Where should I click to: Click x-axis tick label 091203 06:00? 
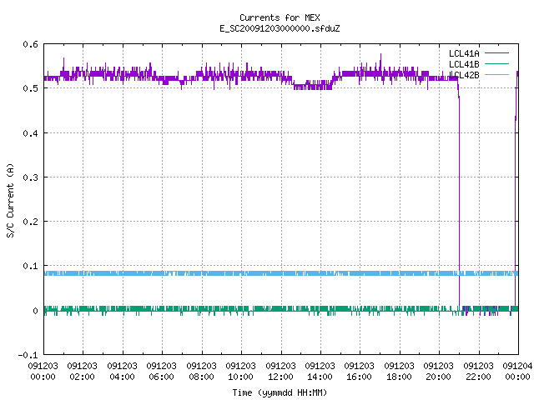pyautogui.click(x=161, y=371)
